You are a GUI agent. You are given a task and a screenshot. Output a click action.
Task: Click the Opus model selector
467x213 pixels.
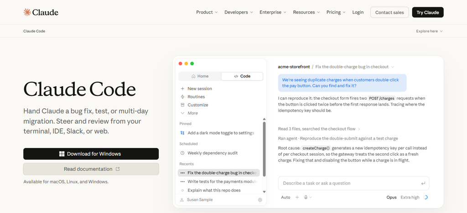click(x=391, y=197)
